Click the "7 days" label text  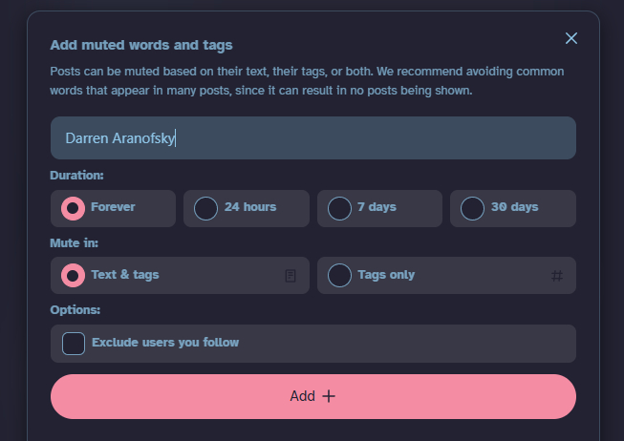(x=377, y=207)
